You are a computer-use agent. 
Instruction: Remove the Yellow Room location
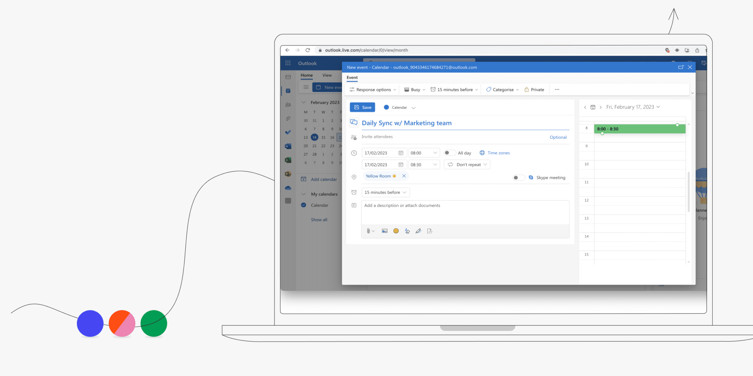(x=404, y=176)
